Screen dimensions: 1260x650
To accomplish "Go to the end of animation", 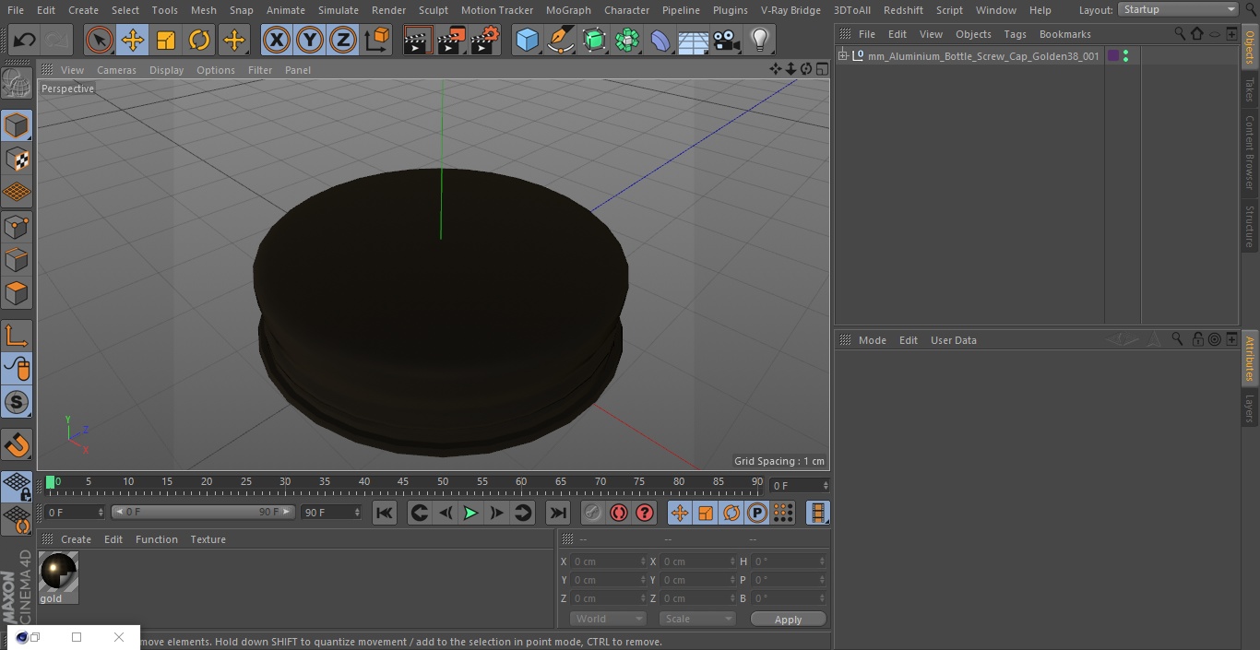I will (x=558, y=513).
